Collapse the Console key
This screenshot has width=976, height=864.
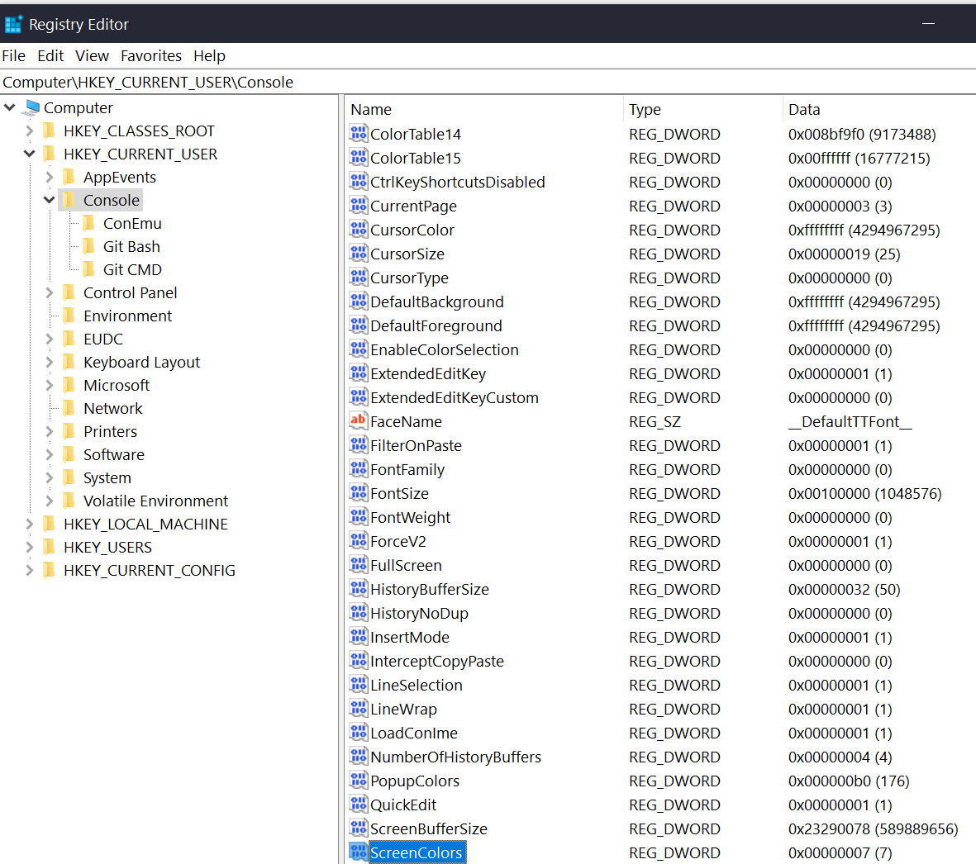point(49,200)
